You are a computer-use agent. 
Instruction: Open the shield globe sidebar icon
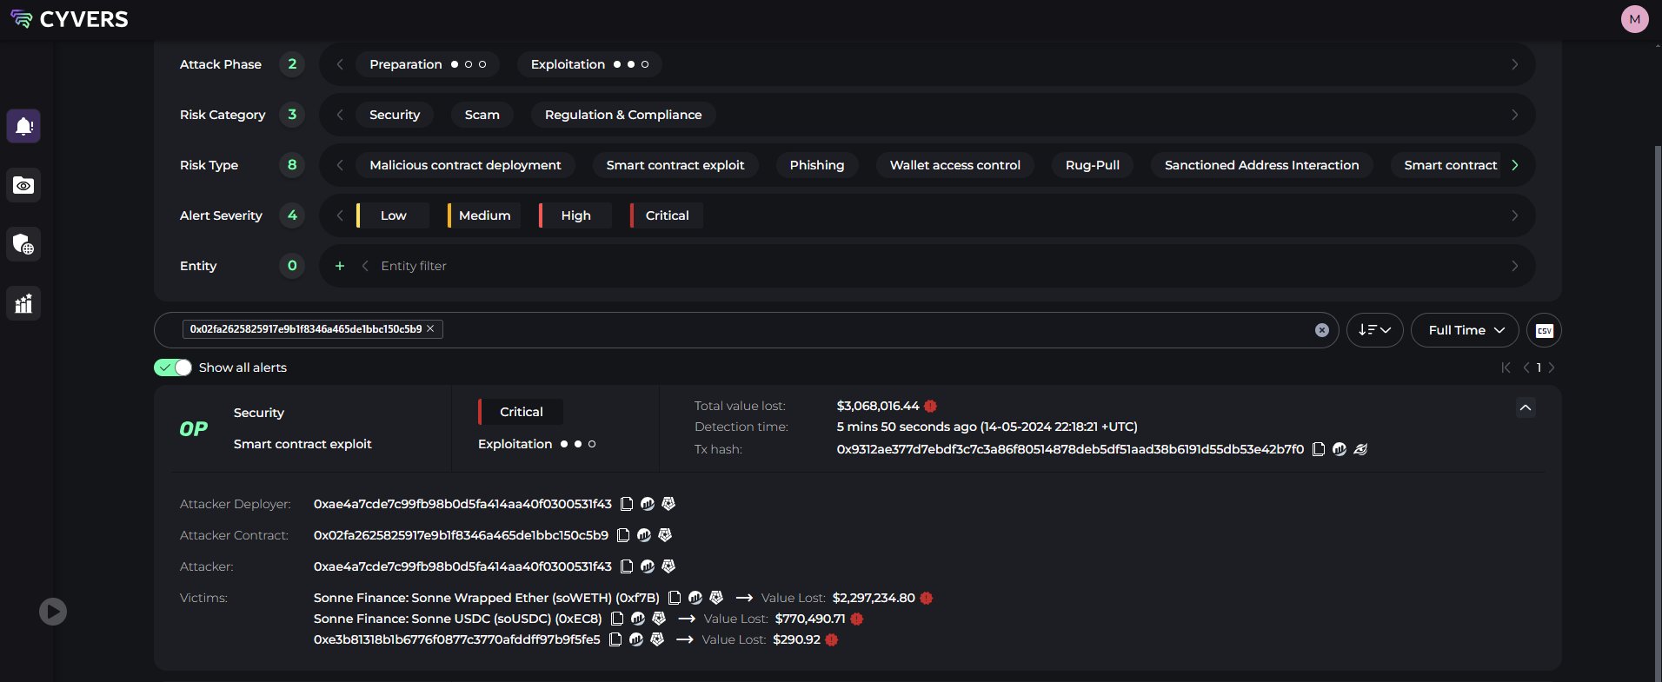pos(23,244)
